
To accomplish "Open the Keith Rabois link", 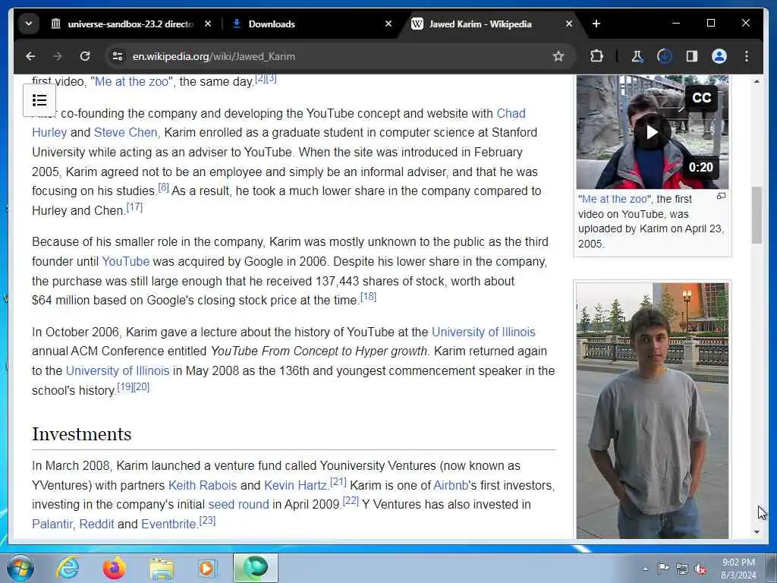I will (202, 485).
